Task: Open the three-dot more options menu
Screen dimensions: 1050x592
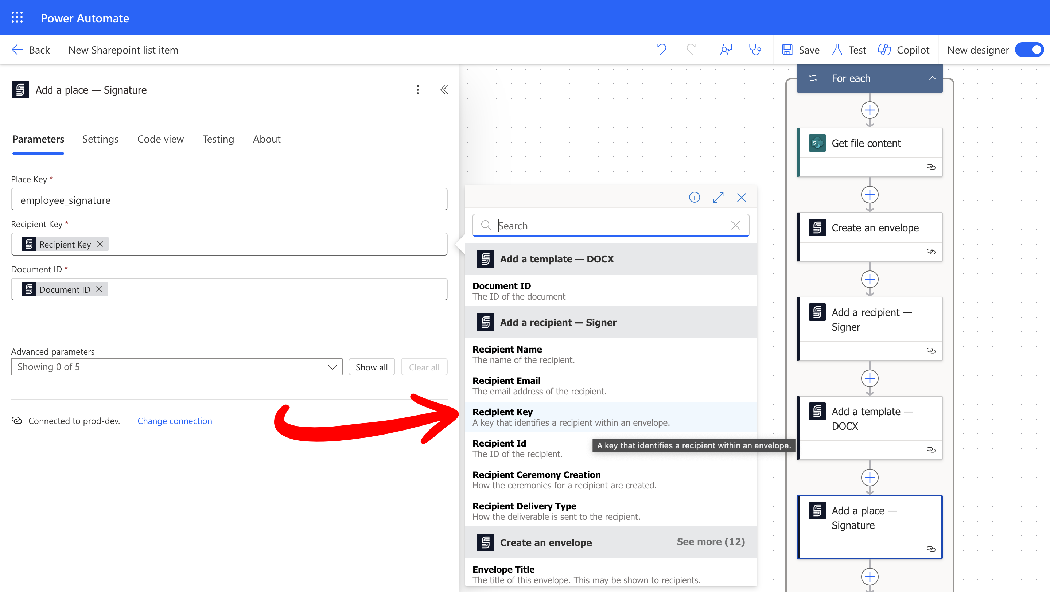Action: click(417, 90)
